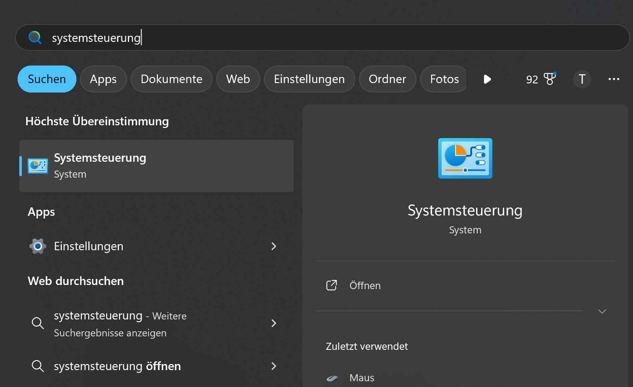Expand the Weitere Suchergebnisse arrow
Image resolution: width=633 pixels, height=387 pixels.
tap(274, 323)
